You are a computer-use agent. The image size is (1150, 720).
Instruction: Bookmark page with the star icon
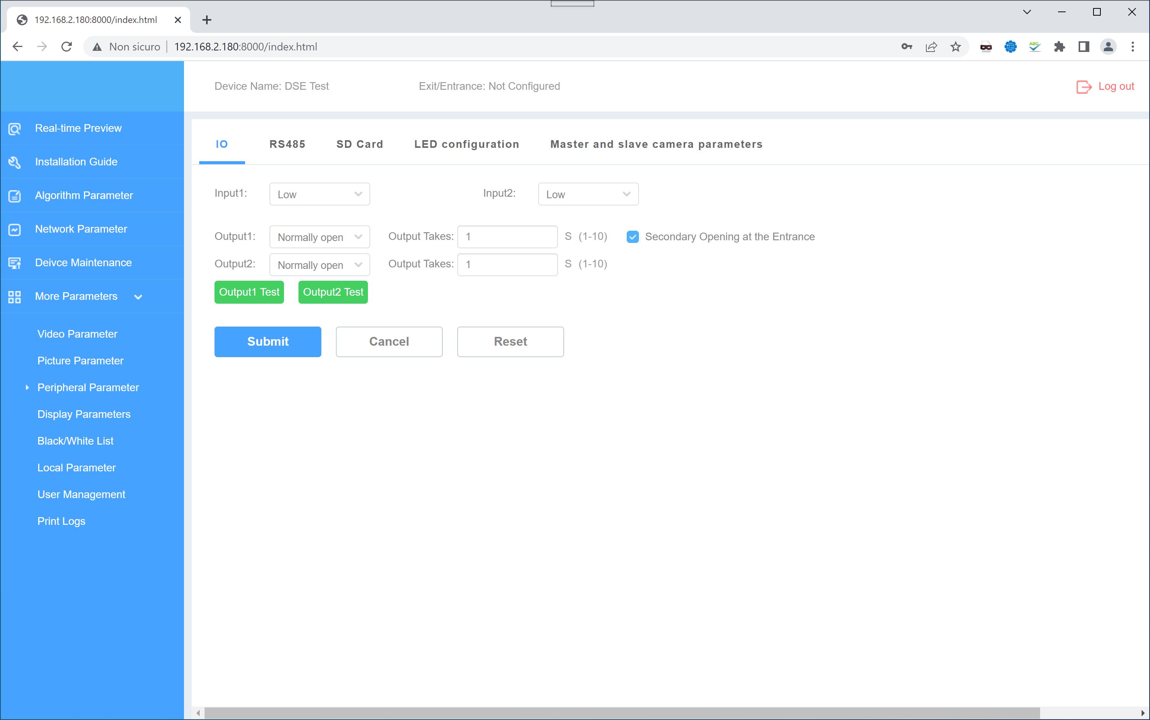(955, 47)
